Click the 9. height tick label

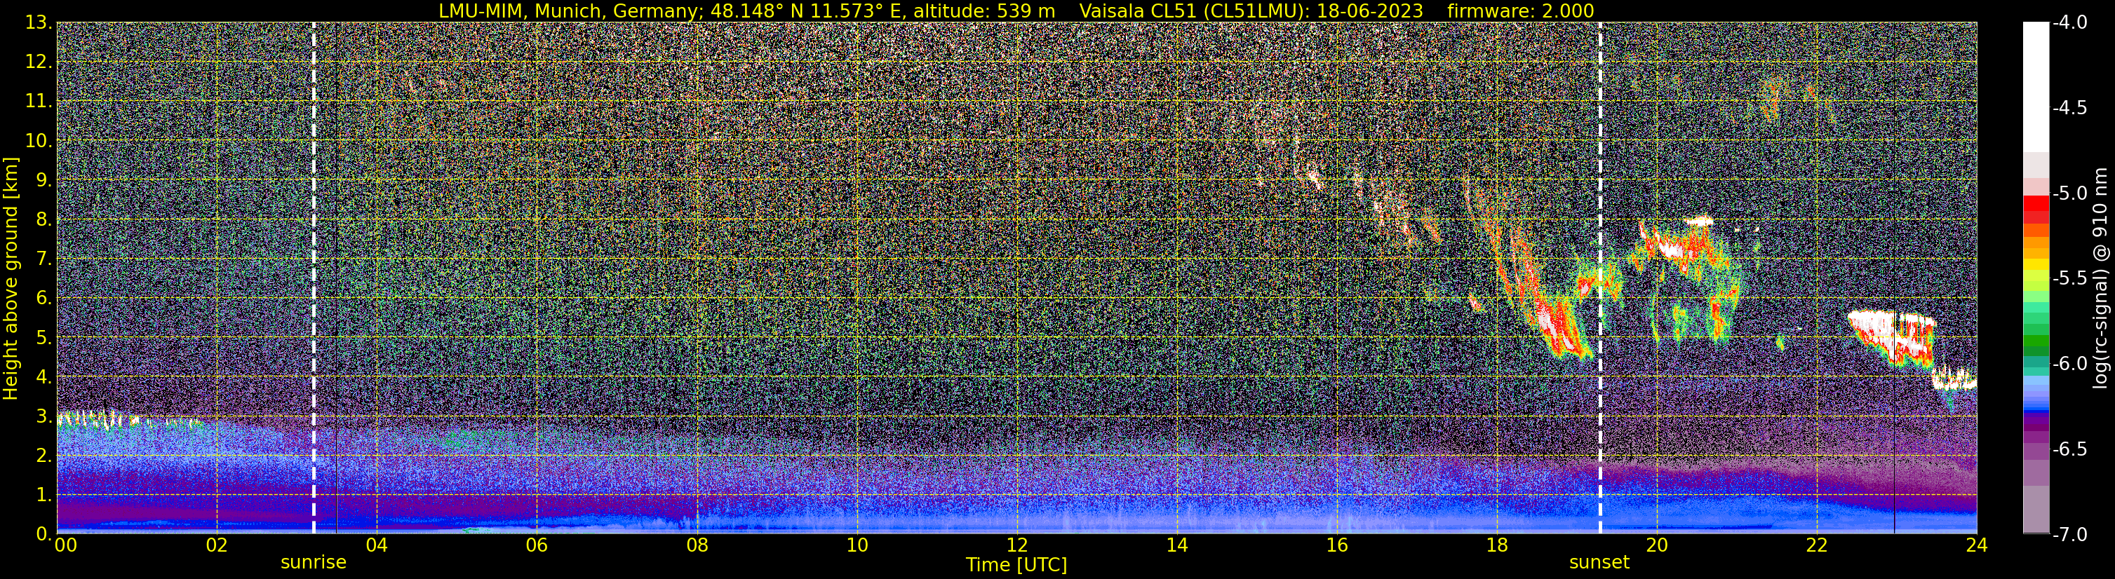(x=43, y=180)
